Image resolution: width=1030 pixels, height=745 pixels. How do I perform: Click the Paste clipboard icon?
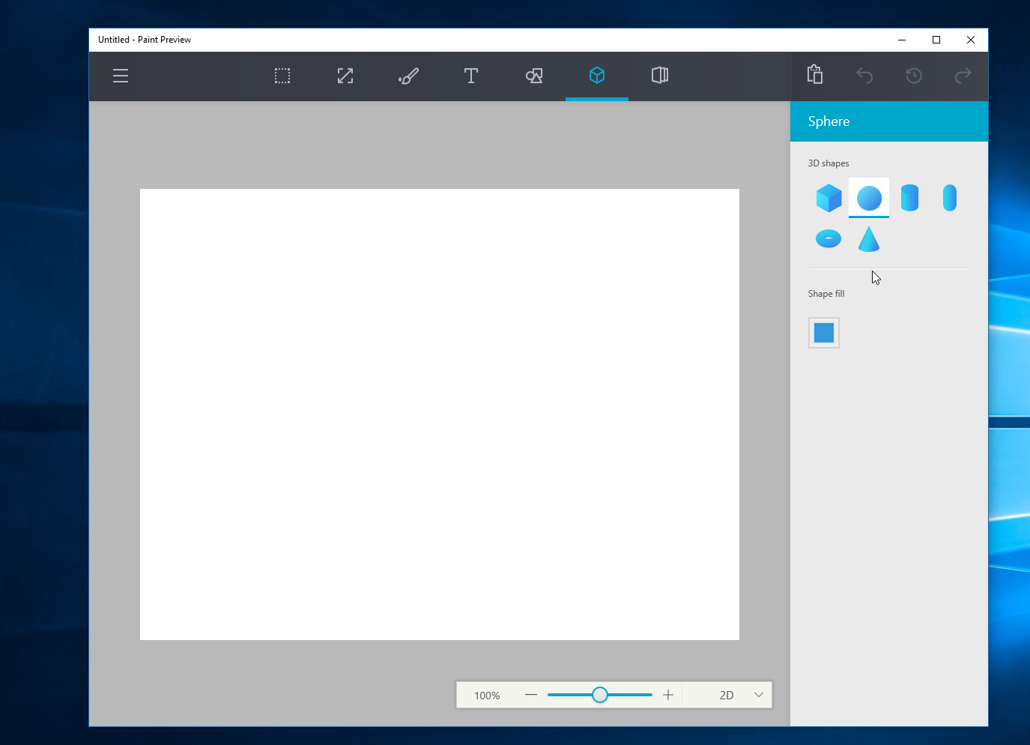pos(815,75)
